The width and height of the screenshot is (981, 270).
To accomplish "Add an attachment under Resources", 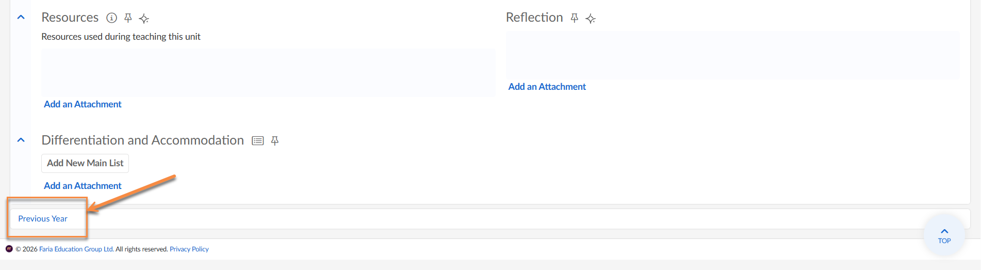I will click(83, 104).
